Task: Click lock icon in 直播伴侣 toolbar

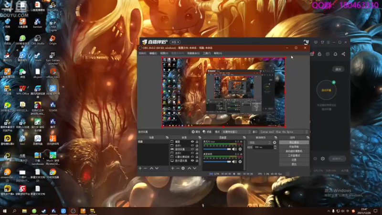Action: click(x=319, y=54)
